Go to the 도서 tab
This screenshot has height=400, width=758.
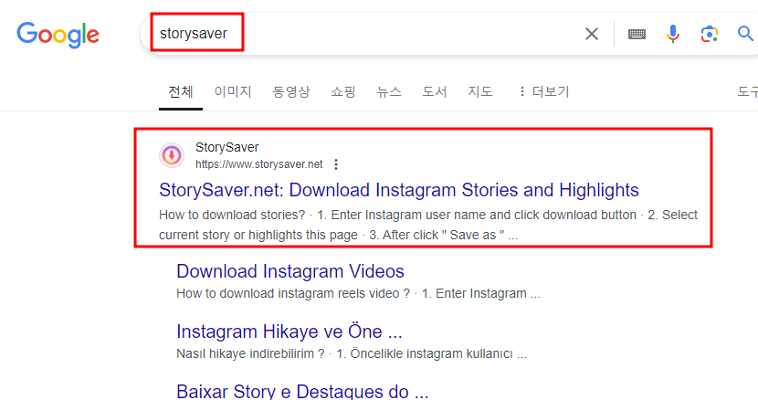tap(435, 91)
